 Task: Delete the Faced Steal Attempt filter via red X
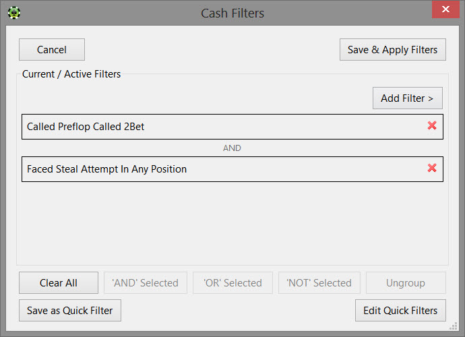pos(432,168)
